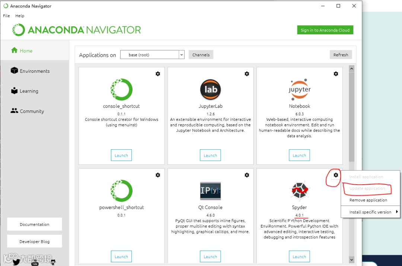Launch powershell_shortcut
Screen dimensions: 402x266
[121, 257]
